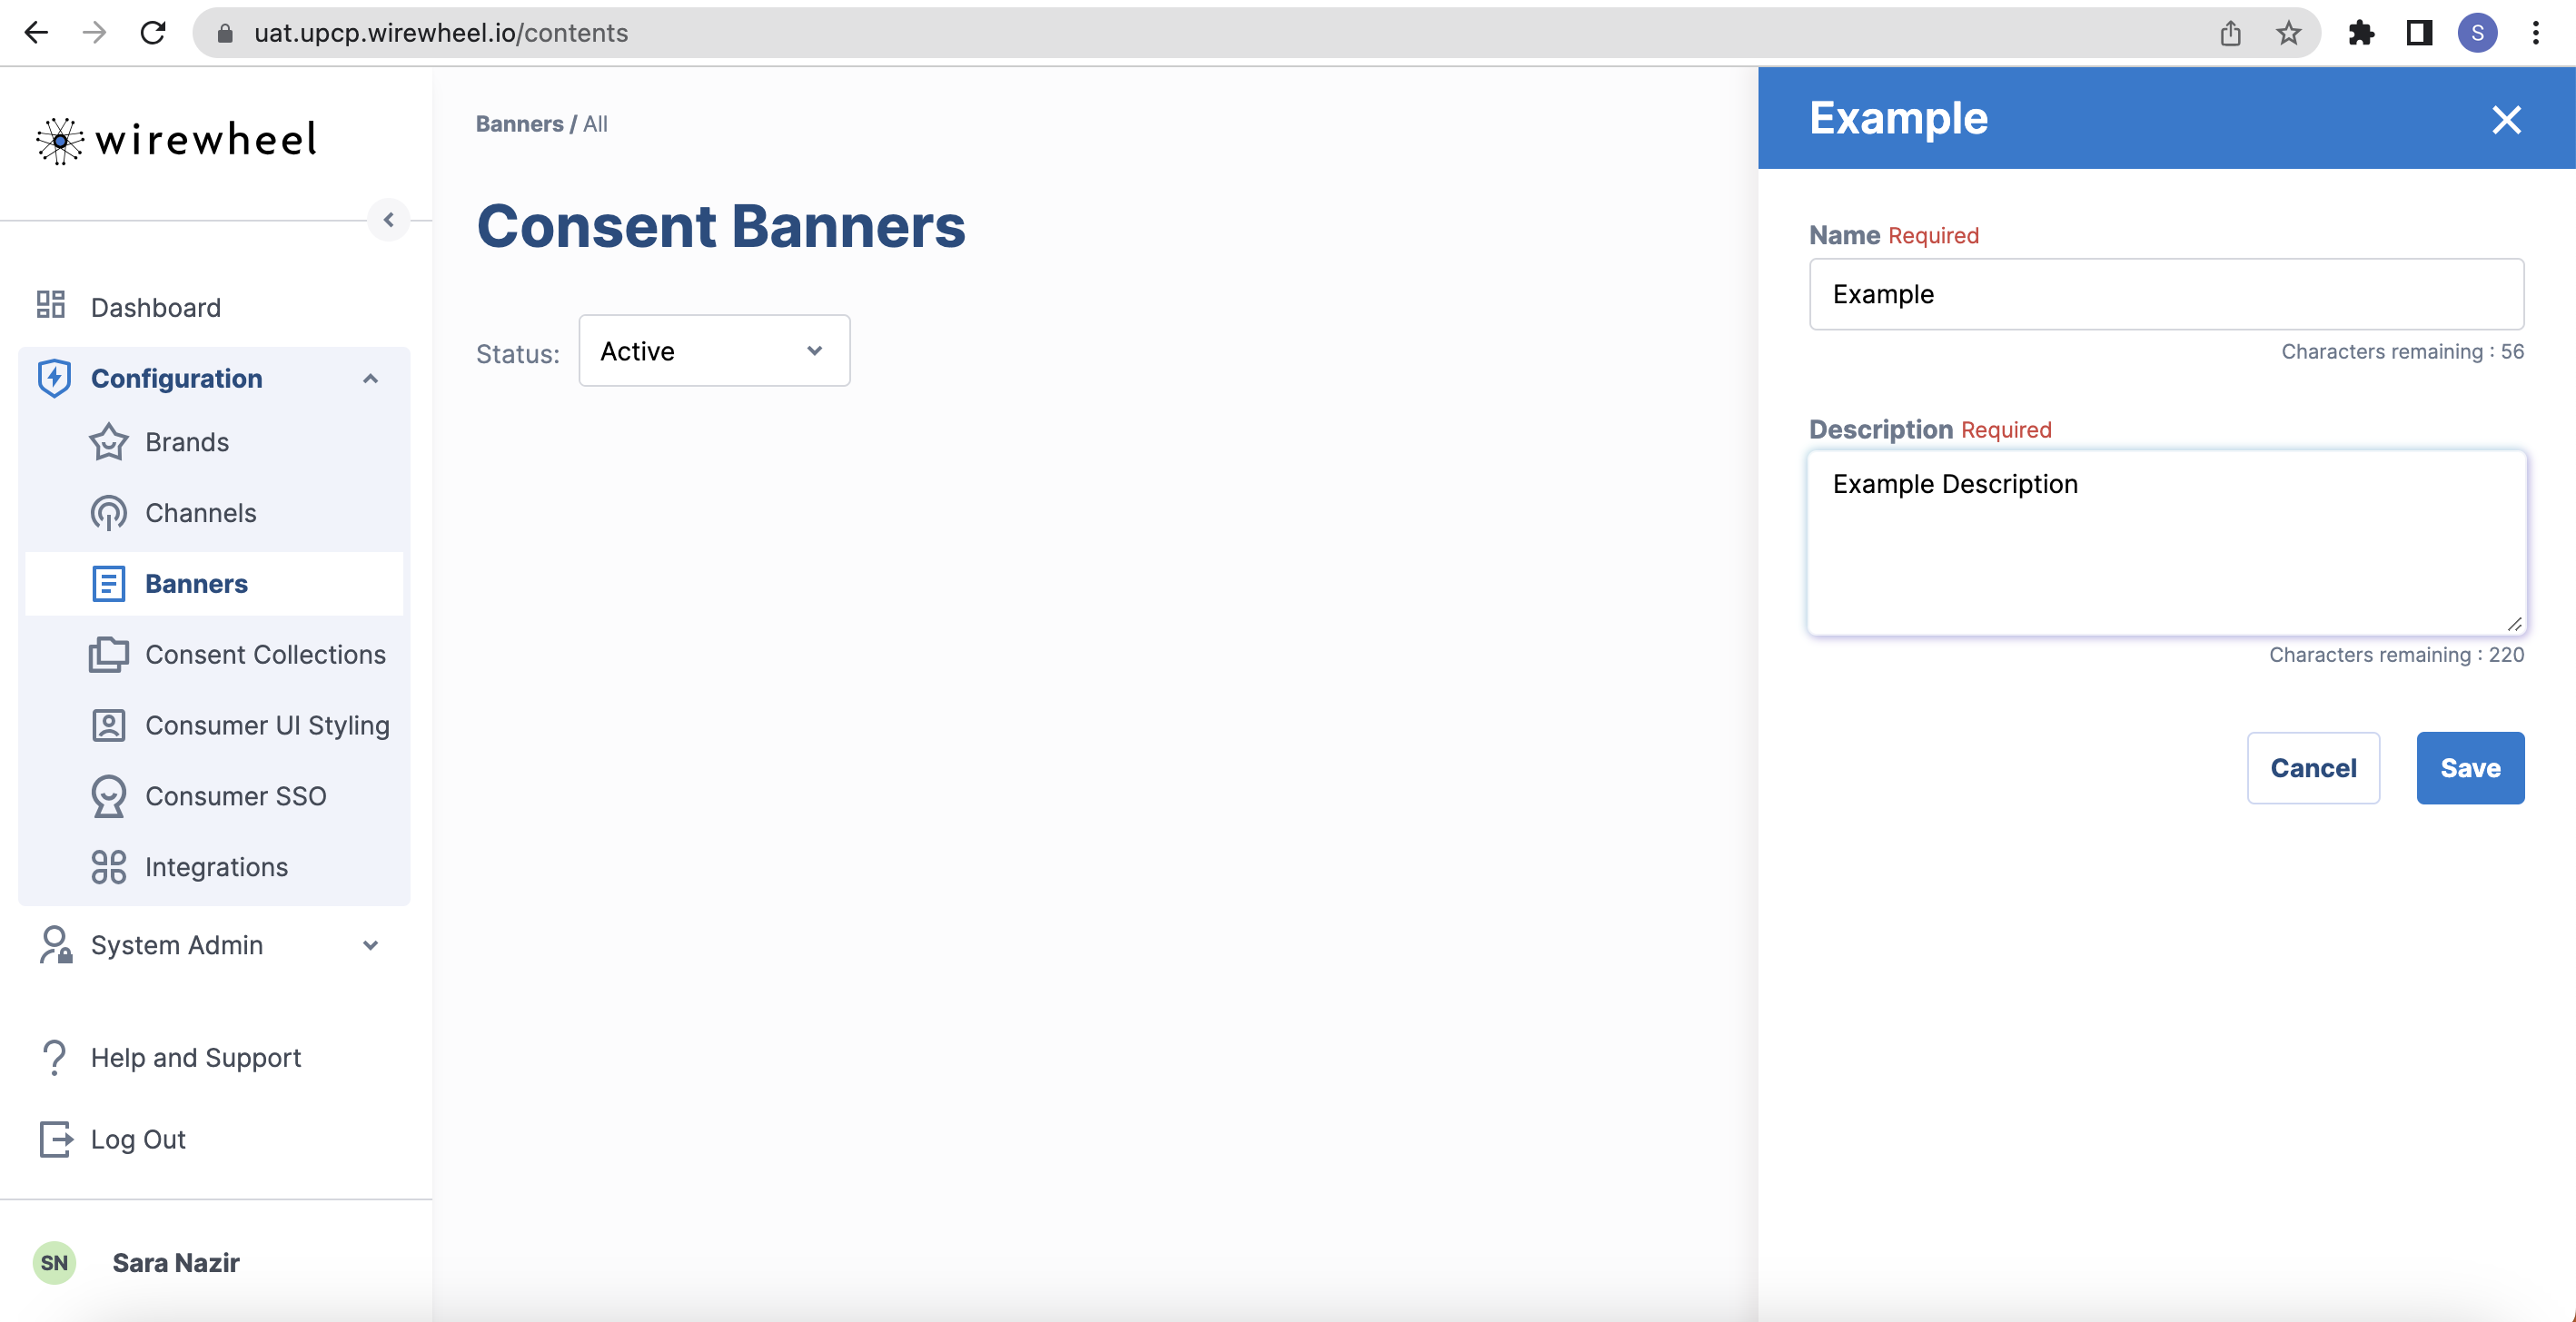Image resolution: width=2576 pixels, height=1322 pixels.
Task: Click the Name input field
Action: tap(2166, 294)
